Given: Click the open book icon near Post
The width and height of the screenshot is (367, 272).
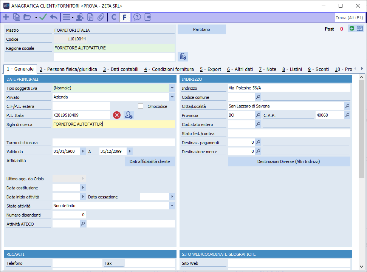Looking at the screenshot, I should click(x=360, y=29).
